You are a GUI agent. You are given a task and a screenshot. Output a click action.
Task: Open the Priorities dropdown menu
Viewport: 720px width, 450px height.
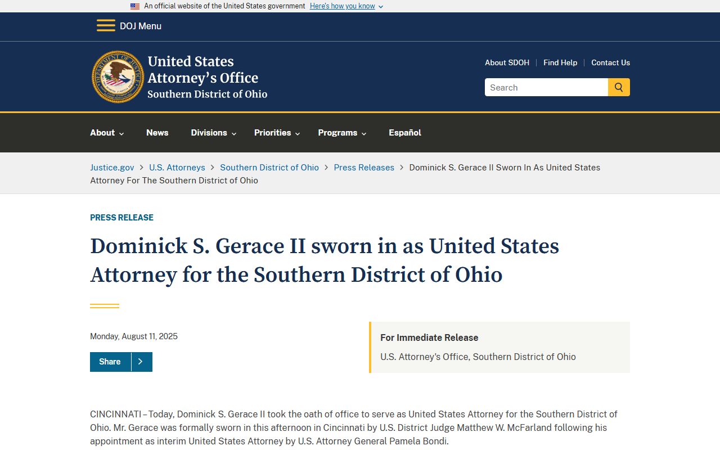(x=277, y=133)
